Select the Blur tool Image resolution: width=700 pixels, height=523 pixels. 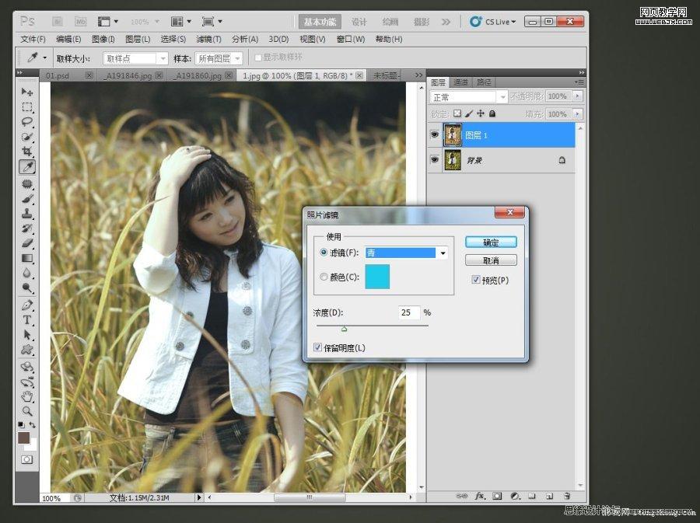27,273
